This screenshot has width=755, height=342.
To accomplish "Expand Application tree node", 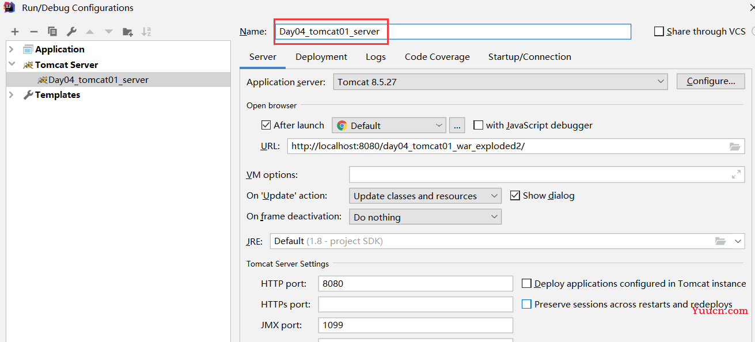I will (12, 50).
